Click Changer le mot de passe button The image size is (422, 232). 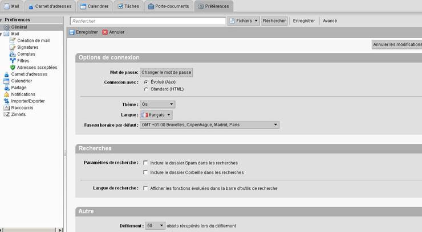[x=167, y=73]
